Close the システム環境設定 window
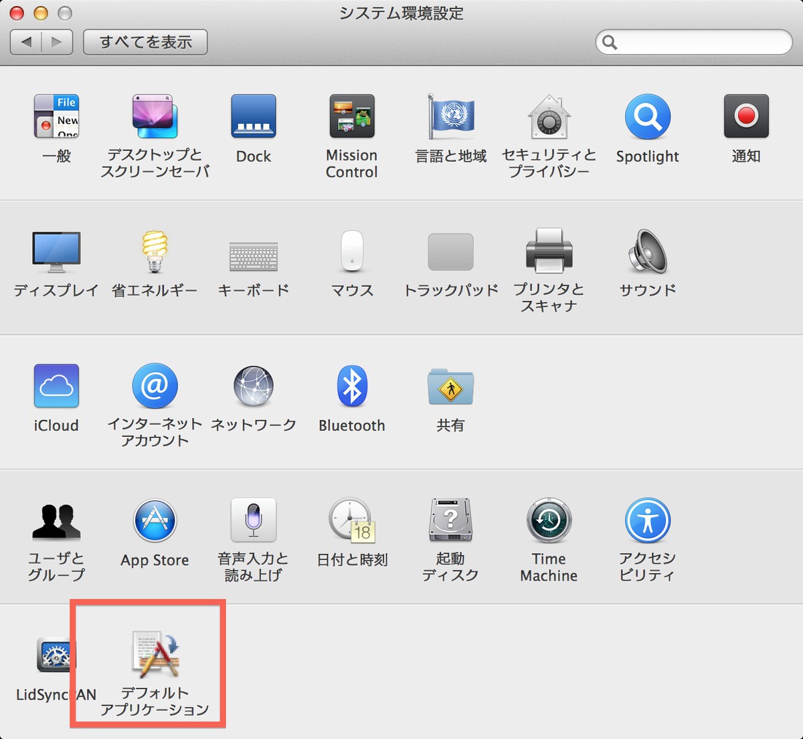The height and width of the screenshot is (739, 803). [17, 13]
